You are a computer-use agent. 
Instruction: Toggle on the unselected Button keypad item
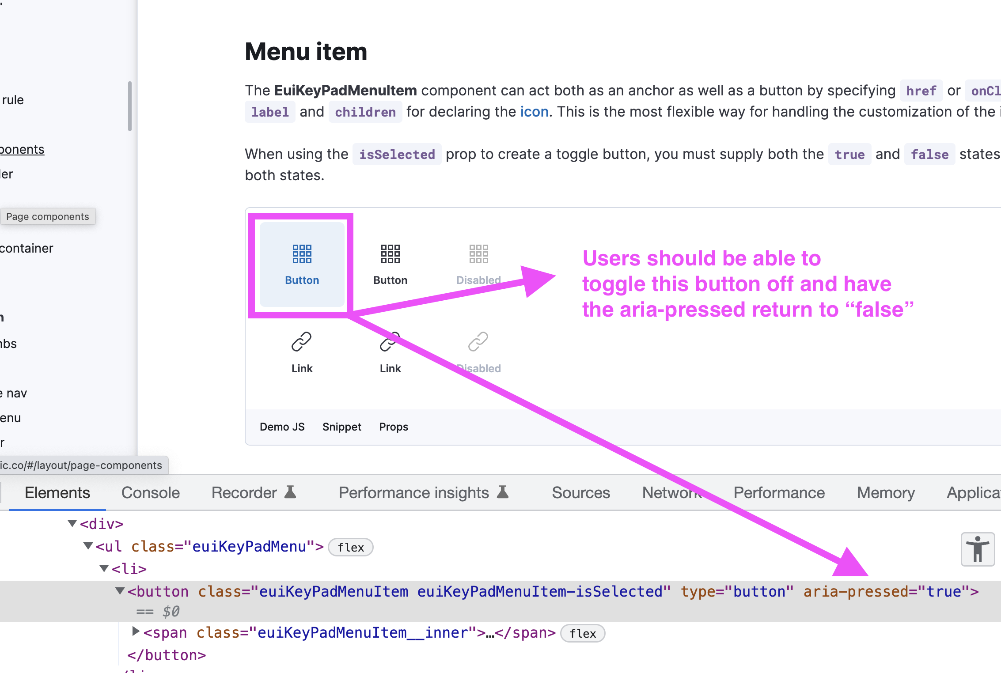(390, 264)
